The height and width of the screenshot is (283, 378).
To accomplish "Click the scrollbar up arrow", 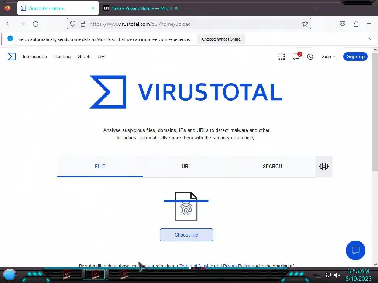I will coord(375,50).
